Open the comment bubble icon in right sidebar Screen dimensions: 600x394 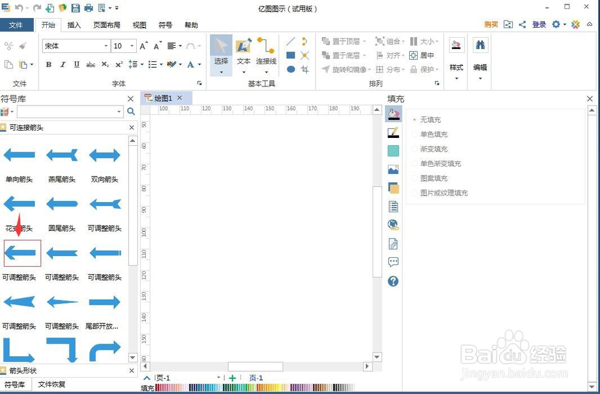[x=393, y=262]
